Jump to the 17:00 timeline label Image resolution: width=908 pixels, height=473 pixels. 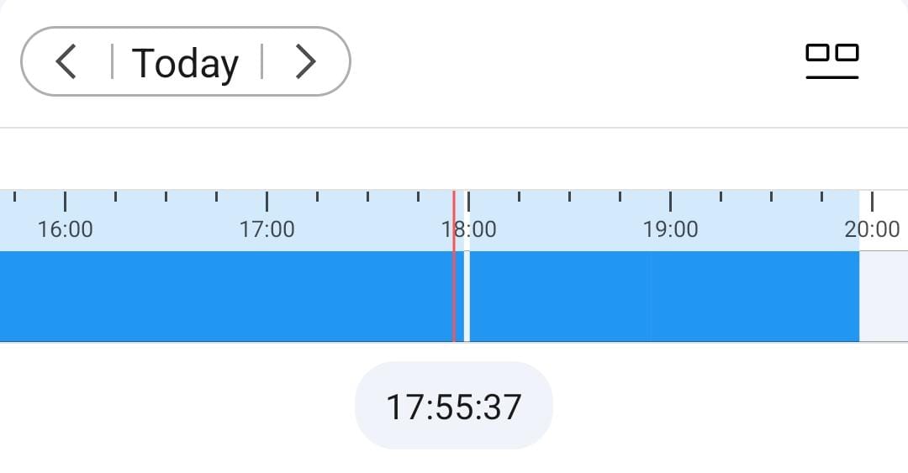pyautogui.click(x=267, y=229)
